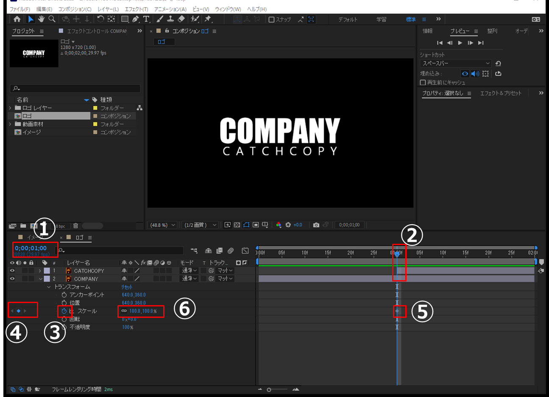Click the Home icon in toolbar
Image resolution: width=549 pixels, height=397 pixels.
pos(17,19)
